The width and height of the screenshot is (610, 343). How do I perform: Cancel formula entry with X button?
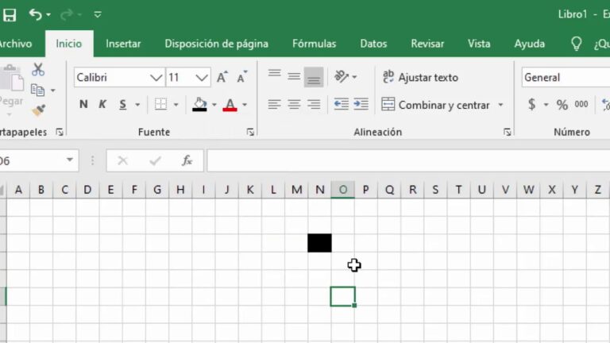[x=122, y=160]
